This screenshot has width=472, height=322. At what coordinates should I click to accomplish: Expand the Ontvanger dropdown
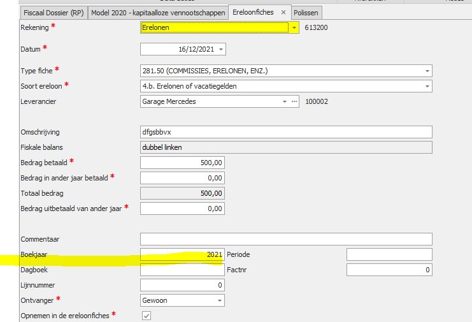click(220, 300)
